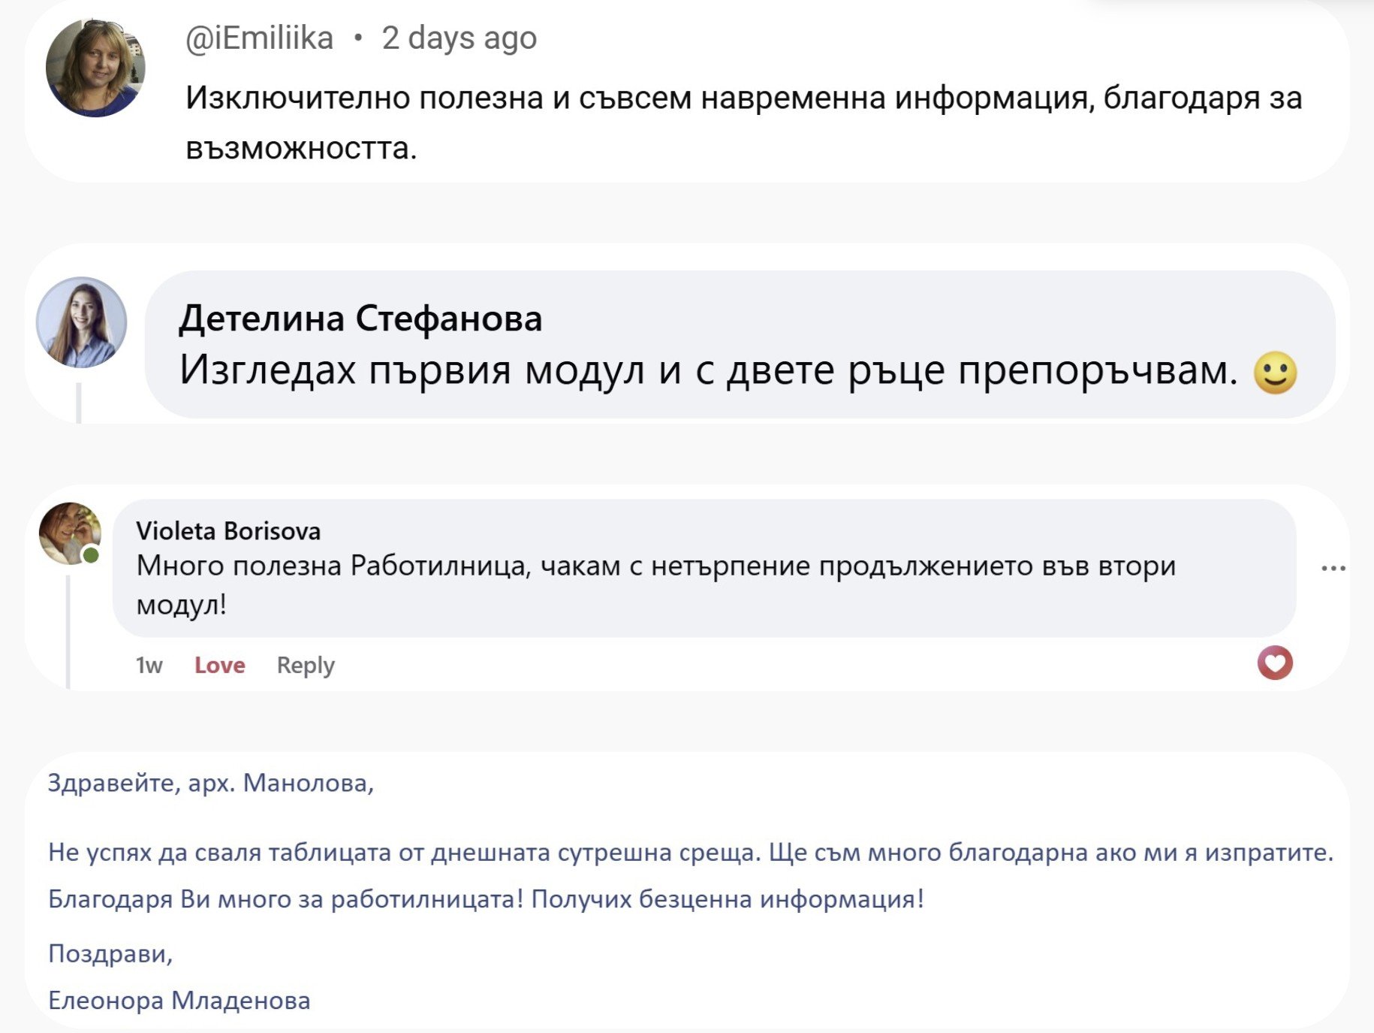Click the @iEmiliika profile avatar
This screenshot has height=1033, width=1374.
(x=95, y=68)
